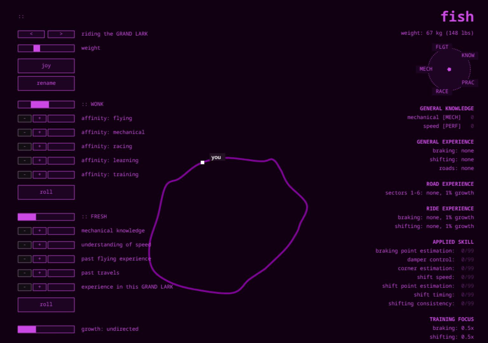
Task: Select the MECH label on the radar chart
Action: point(426,69)
